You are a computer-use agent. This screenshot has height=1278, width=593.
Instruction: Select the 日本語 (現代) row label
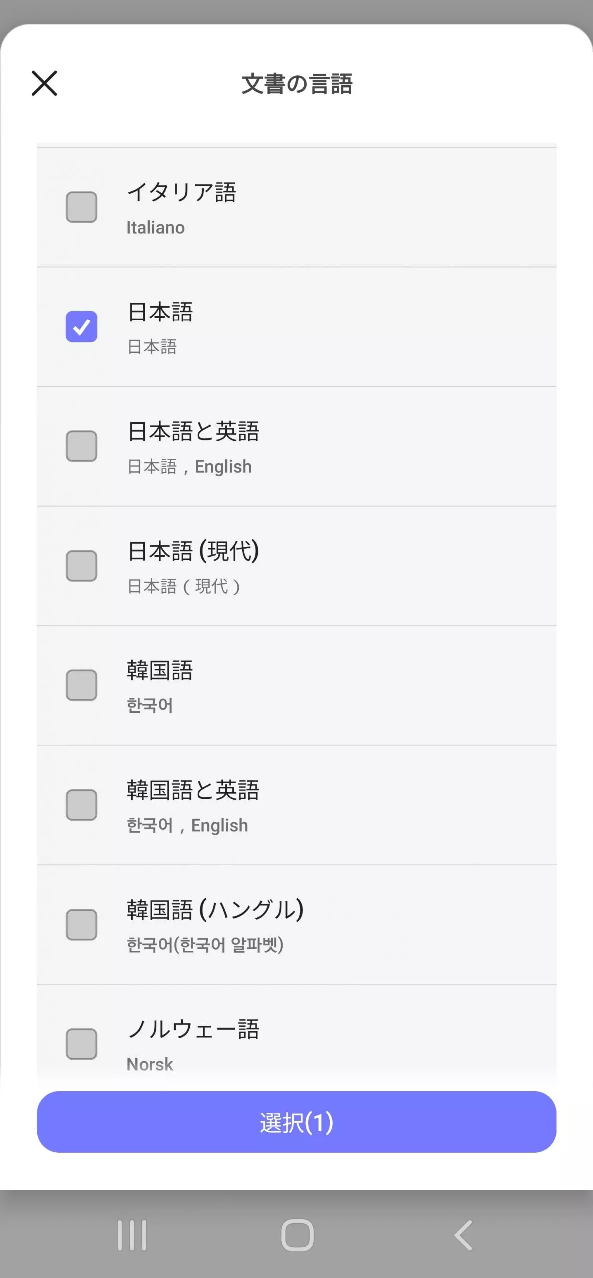coord(194,552)
